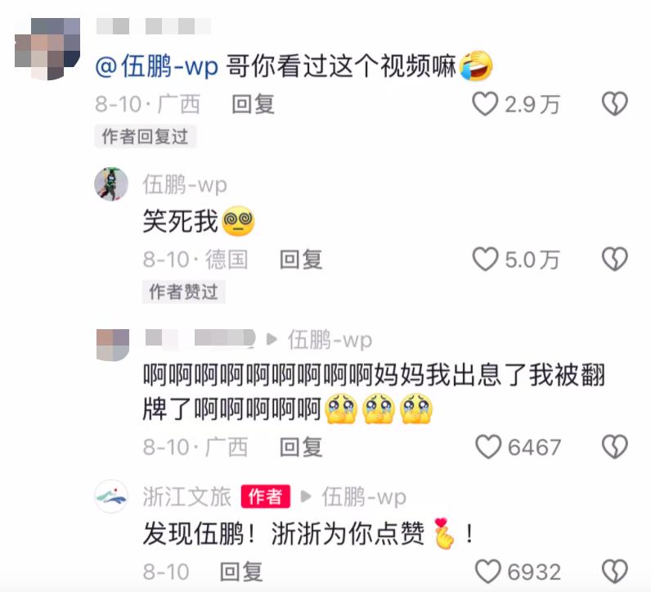
Task: Dislike the 我被翻牌了 comment
Action: coord(615,447)
